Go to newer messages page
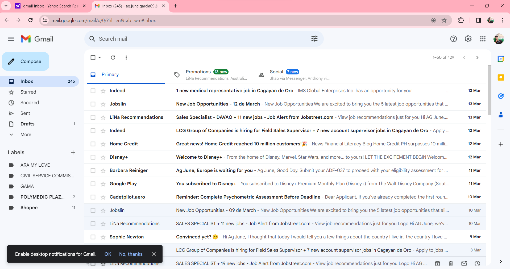The image size is (510, 269). click(x=464, y=57)
